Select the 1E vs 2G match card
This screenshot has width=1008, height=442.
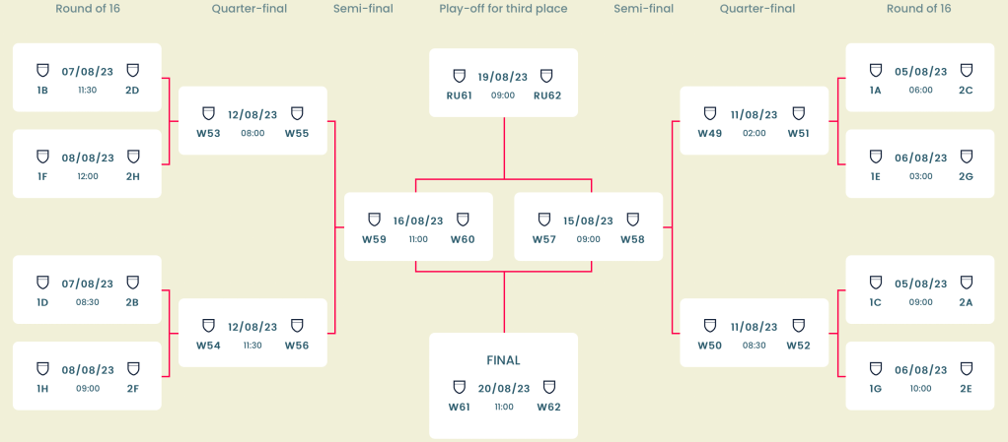[x=920, y=163]
